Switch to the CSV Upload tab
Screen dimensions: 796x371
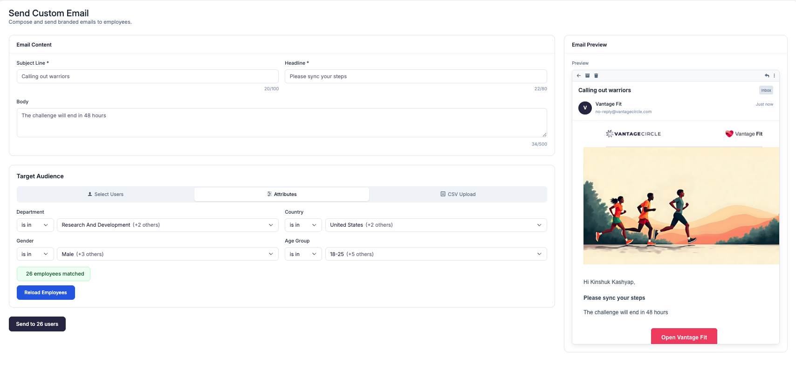pyautogui.click(x=458, y=194)
